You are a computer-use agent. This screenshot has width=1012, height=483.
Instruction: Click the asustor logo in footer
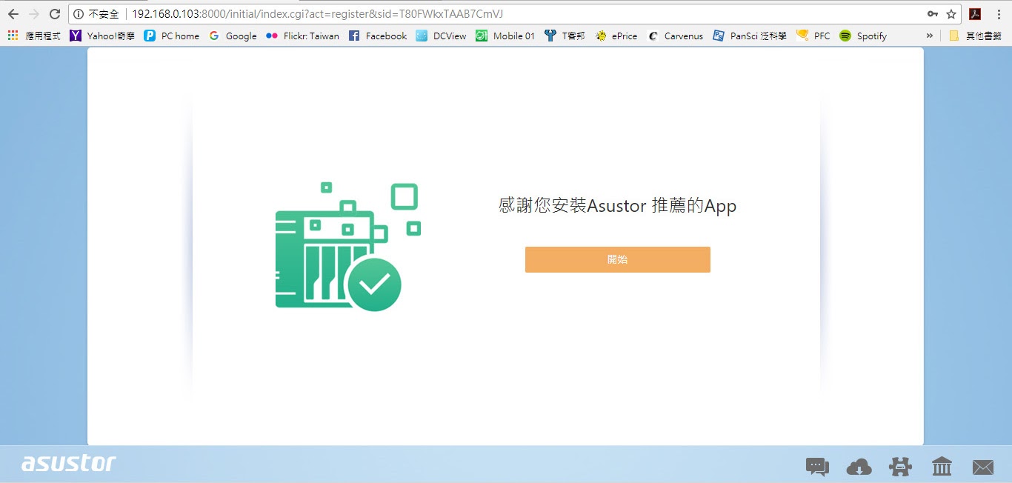68,464
